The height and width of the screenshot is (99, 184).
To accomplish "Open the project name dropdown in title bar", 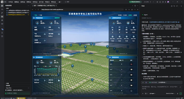I will [60, 2].
